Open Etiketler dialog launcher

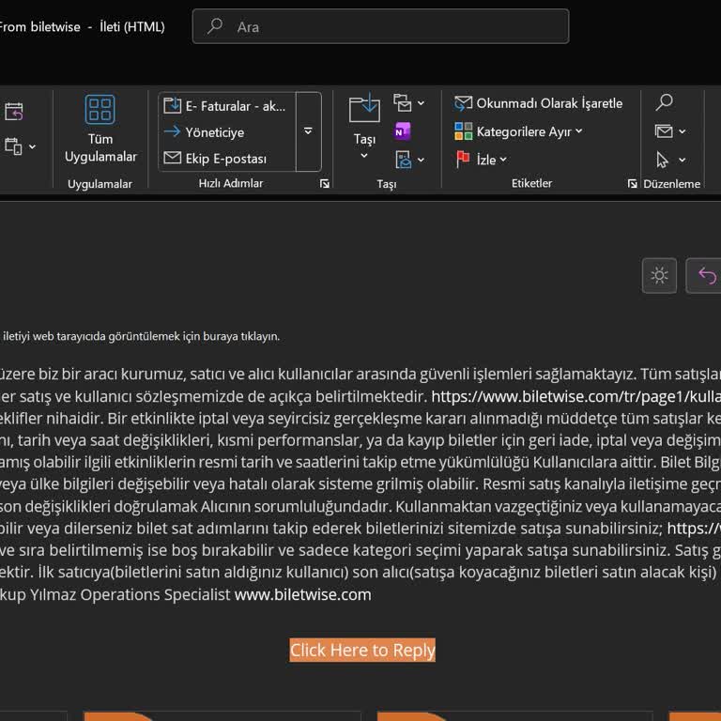click(632, 184)
